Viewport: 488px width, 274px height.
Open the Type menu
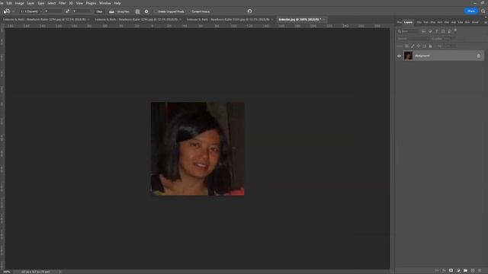(x=40, y=3)
